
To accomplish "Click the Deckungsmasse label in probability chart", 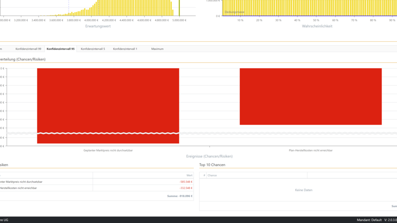I will (x=235, y=12).
